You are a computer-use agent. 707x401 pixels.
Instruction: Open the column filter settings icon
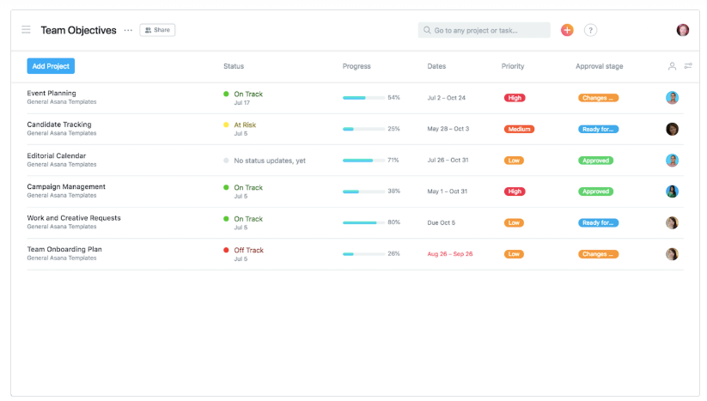click(x=688, y=66)
